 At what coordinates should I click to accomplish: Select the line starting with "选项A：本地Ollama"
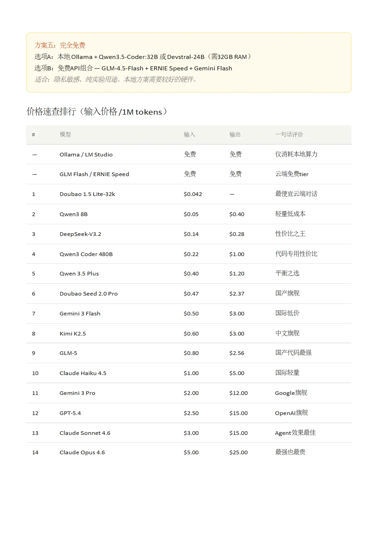coord(143,57)
